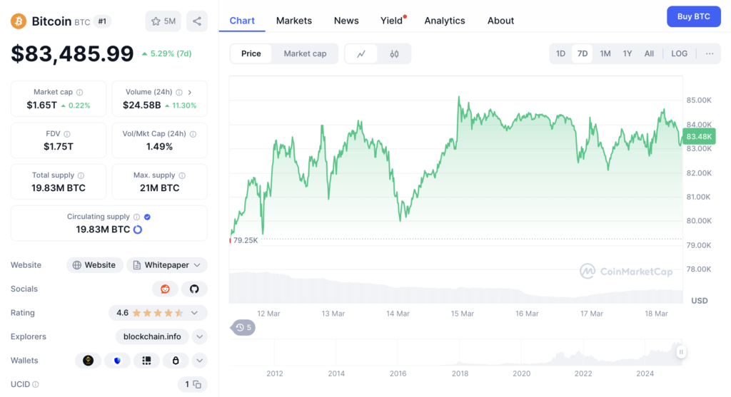The image size is (731, 397).
Task: Open the blue shield wallet icon
Action: pyautogui.click(x=117, y=360)
